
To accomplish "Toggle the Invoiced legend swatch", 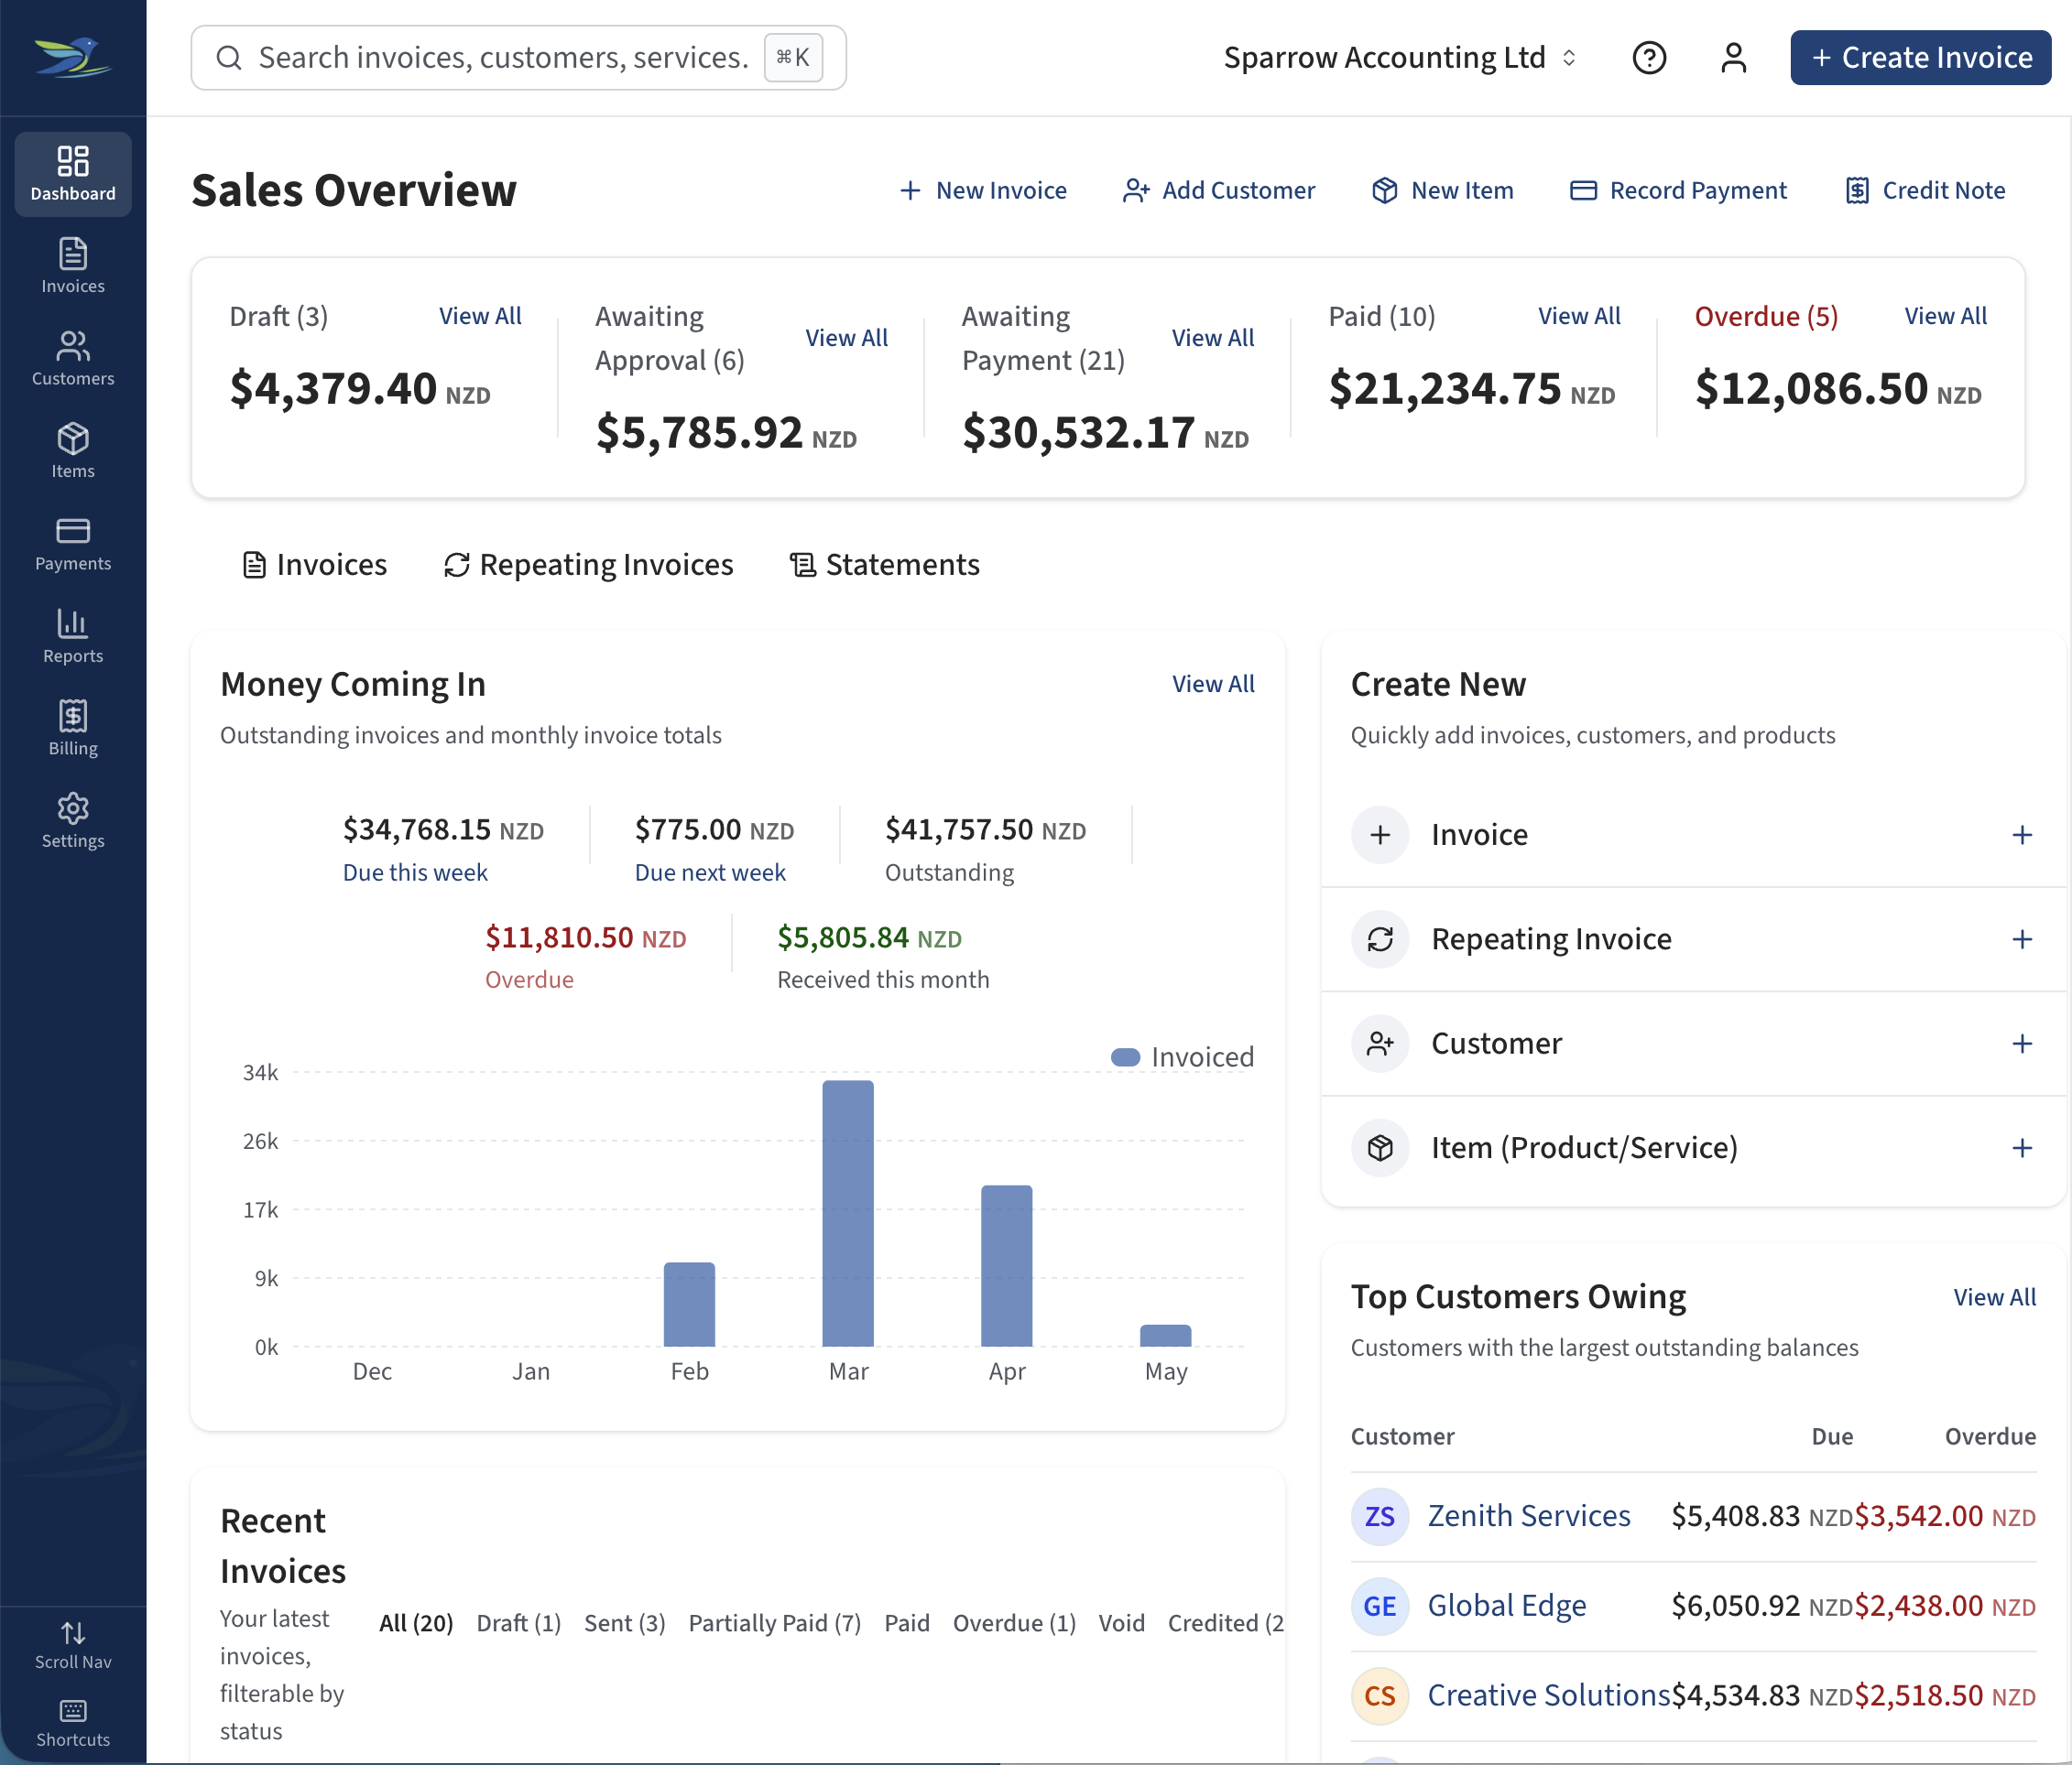I will [x=1126, y=1057].
